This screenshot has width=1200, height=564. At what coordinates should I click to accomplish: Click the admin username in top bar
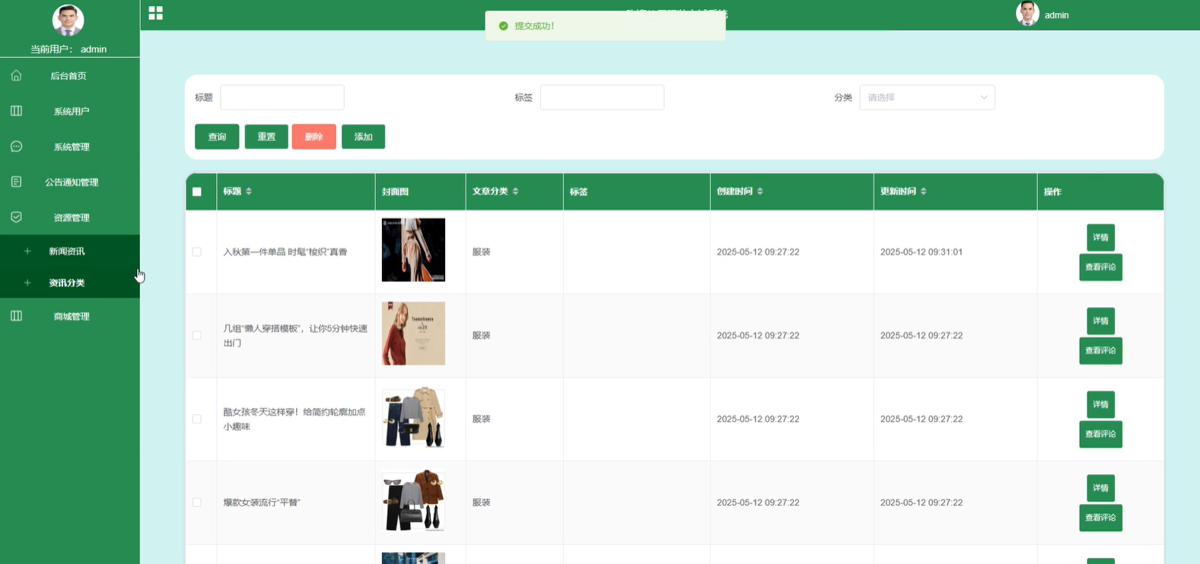pyautogui.click(x=1056, y=15)
